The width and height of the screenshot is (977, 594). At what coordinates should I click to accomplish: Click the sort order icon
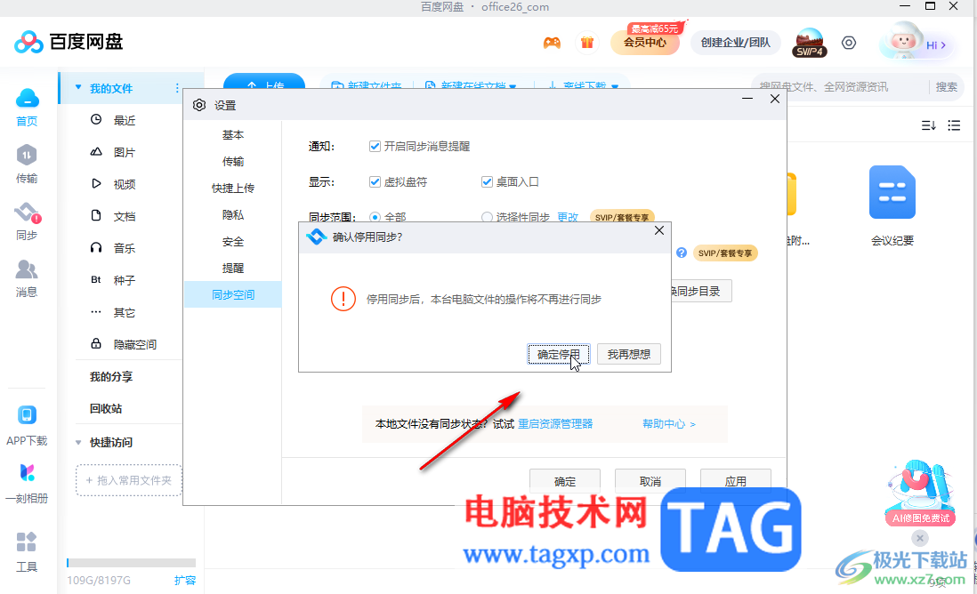[x=928, y=125]
